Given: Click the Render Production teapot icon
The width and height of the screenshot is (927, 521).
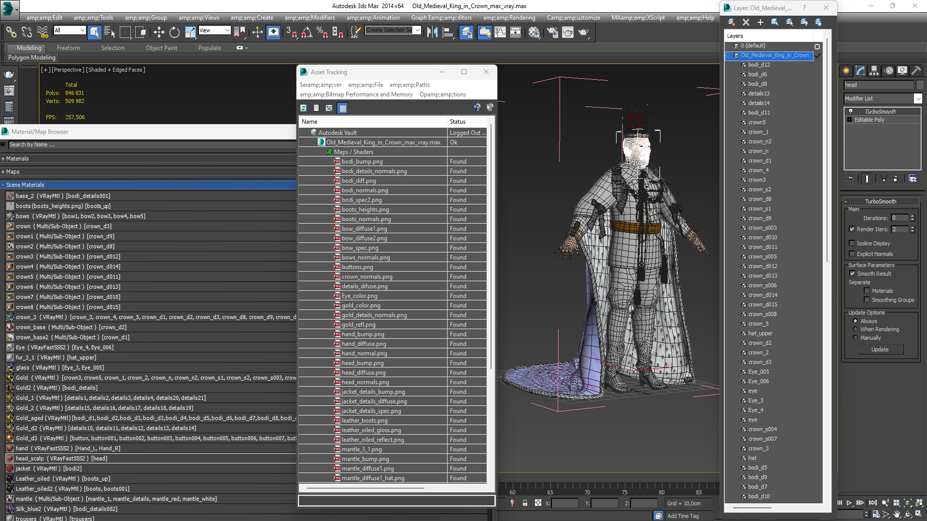Looking at the screenshot, I should [x=584, y=32].
